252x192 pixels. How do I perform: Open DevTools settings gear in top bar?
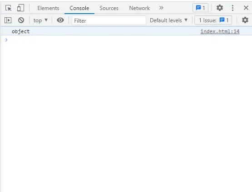tap(220, 8)
